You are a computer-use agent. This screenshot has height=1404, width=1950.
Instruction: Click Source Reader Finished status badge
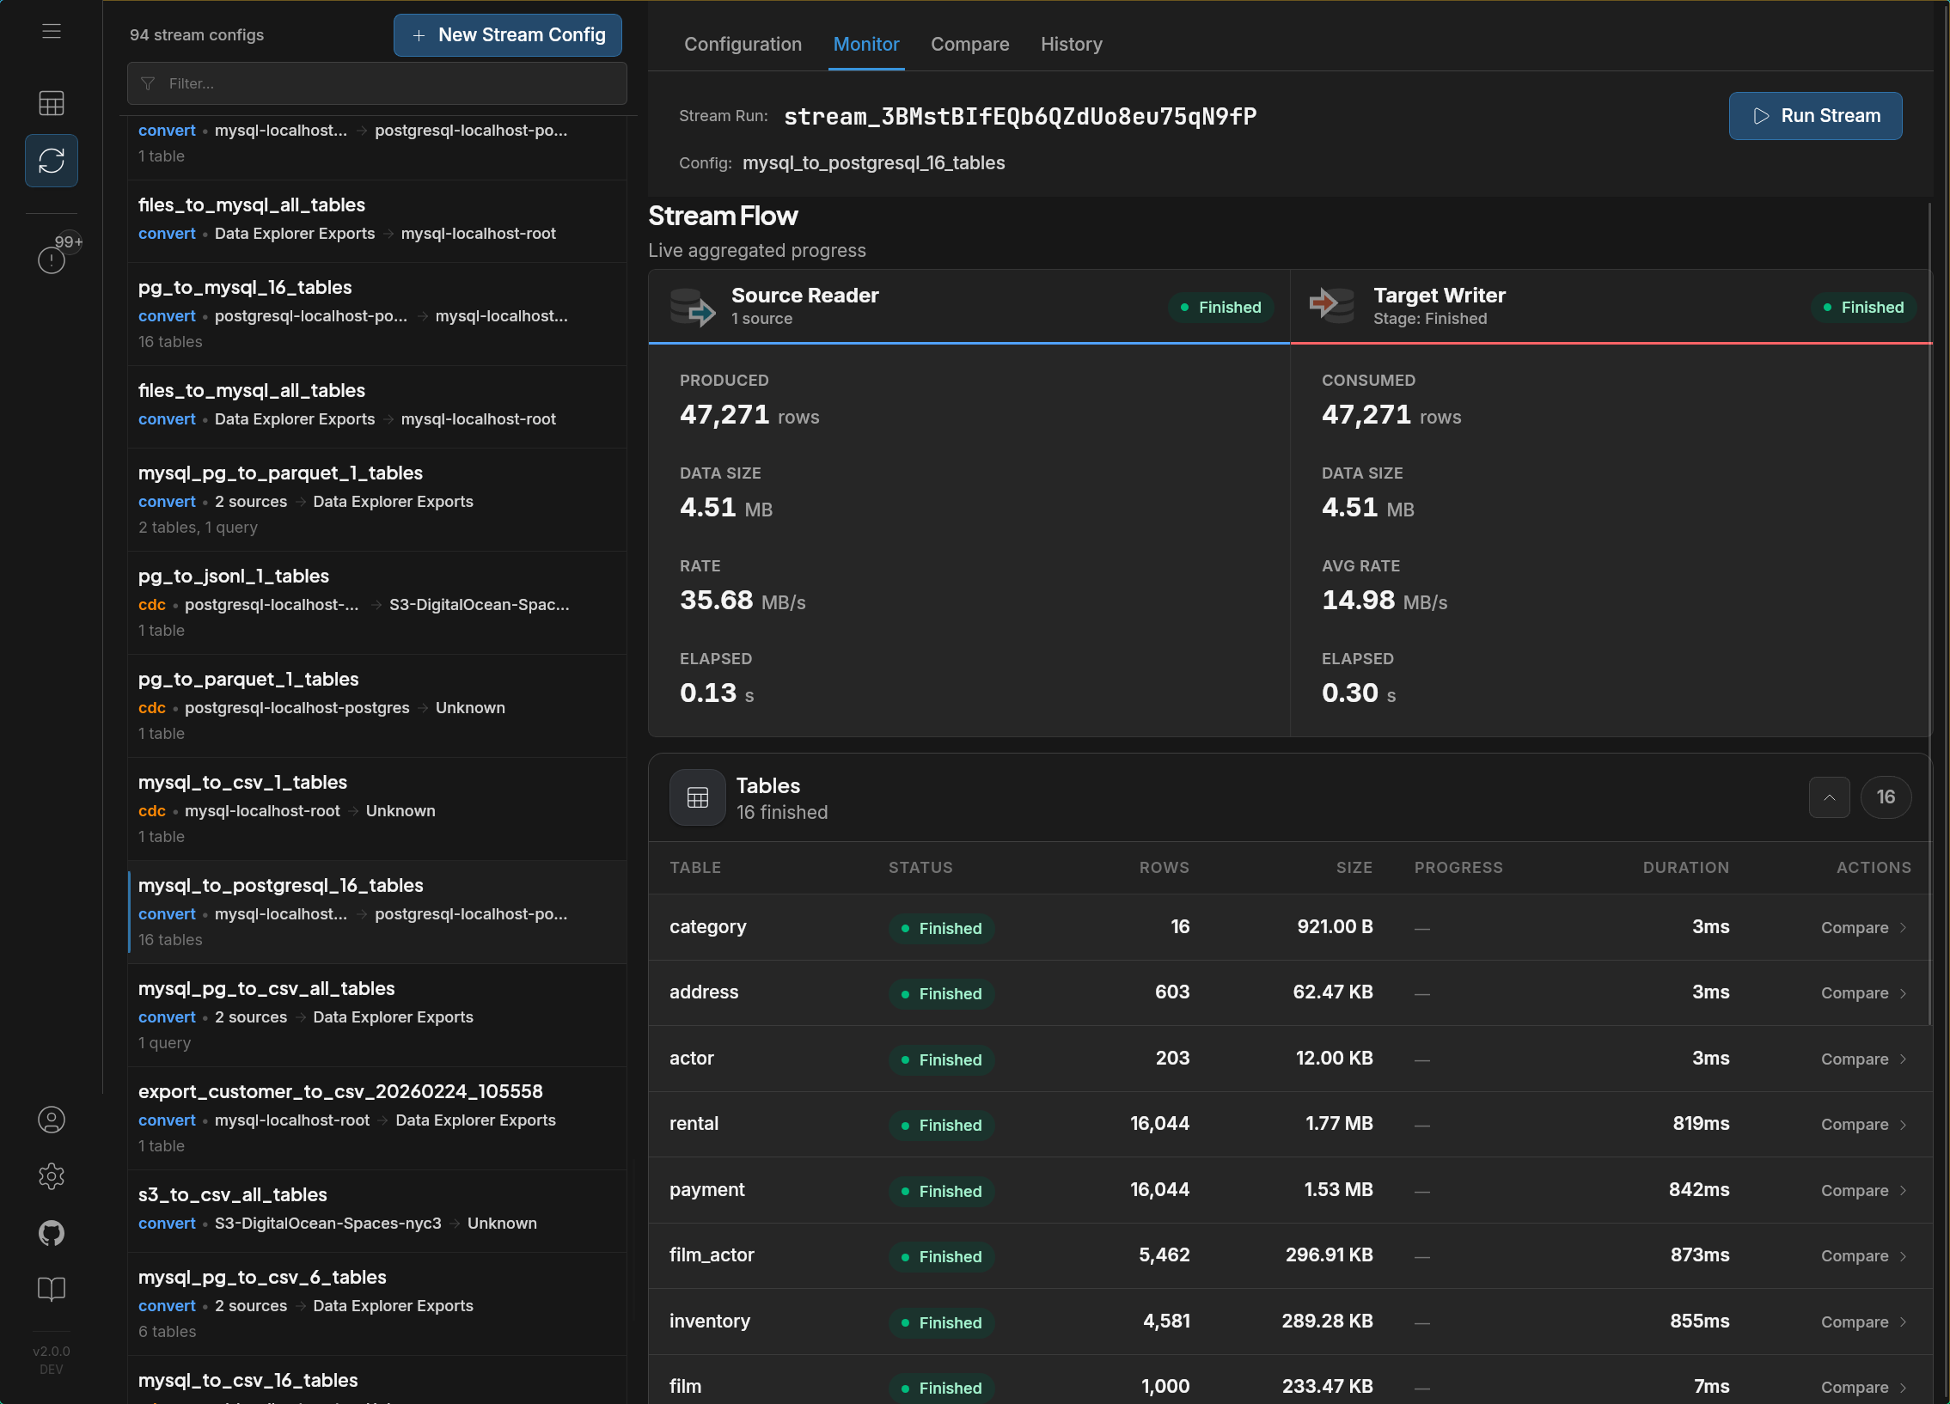1221,307
